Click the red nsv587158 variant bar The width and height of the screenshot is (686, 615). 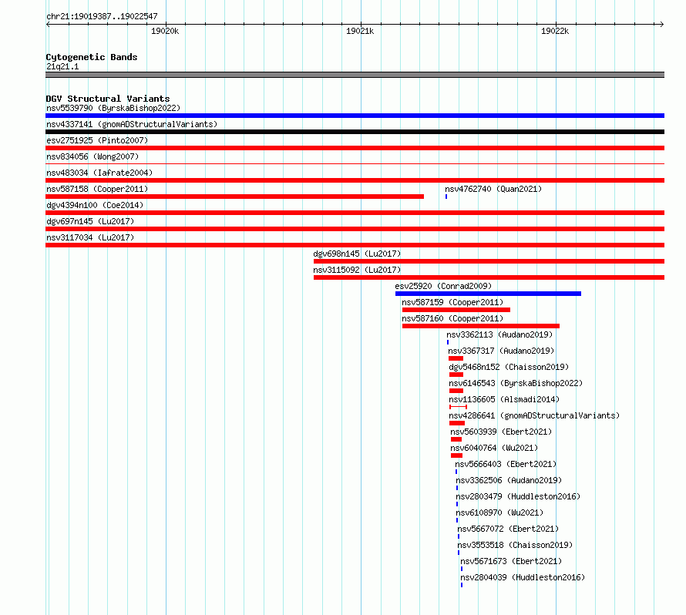(234, 197)
